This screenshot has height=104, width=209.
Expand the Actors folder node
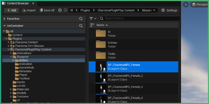13,60
